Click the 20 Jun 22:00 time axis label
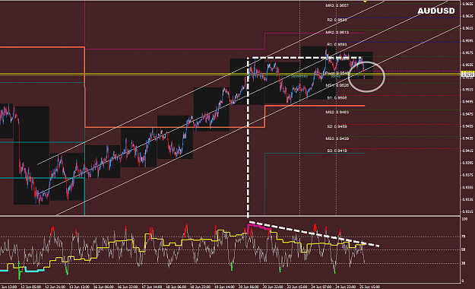The image size is (475, 289). 273,287
